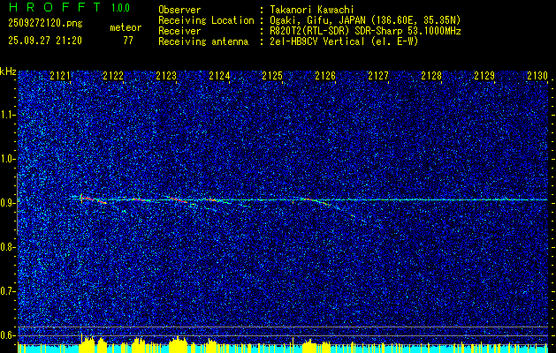
Task: Click the 2129 time axis marker
Action: tap(484, 76)
